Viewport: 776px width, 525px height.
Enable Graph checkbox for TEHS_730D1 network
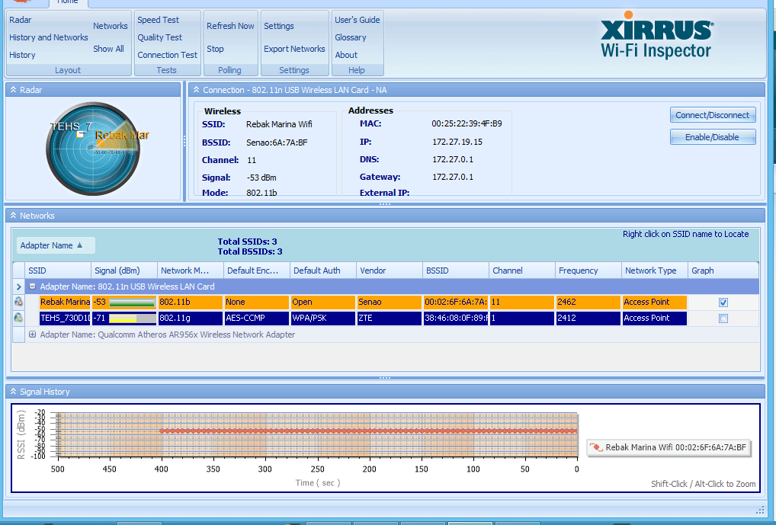coord(723,319)
